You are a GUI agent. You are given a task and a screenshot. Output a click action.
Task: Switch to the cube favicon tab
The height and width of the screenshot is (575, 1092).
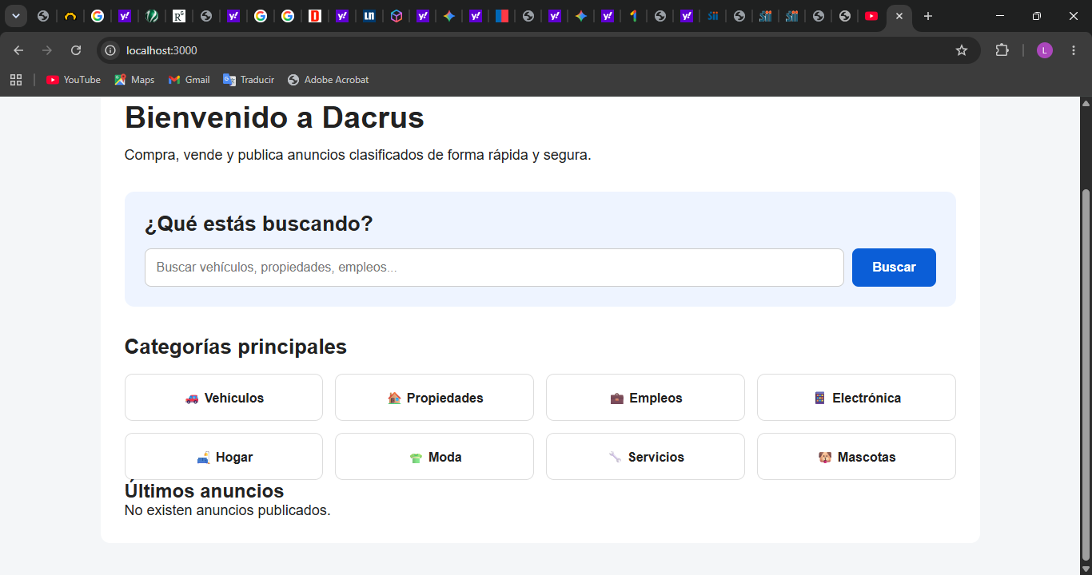[x=397, y=16]
